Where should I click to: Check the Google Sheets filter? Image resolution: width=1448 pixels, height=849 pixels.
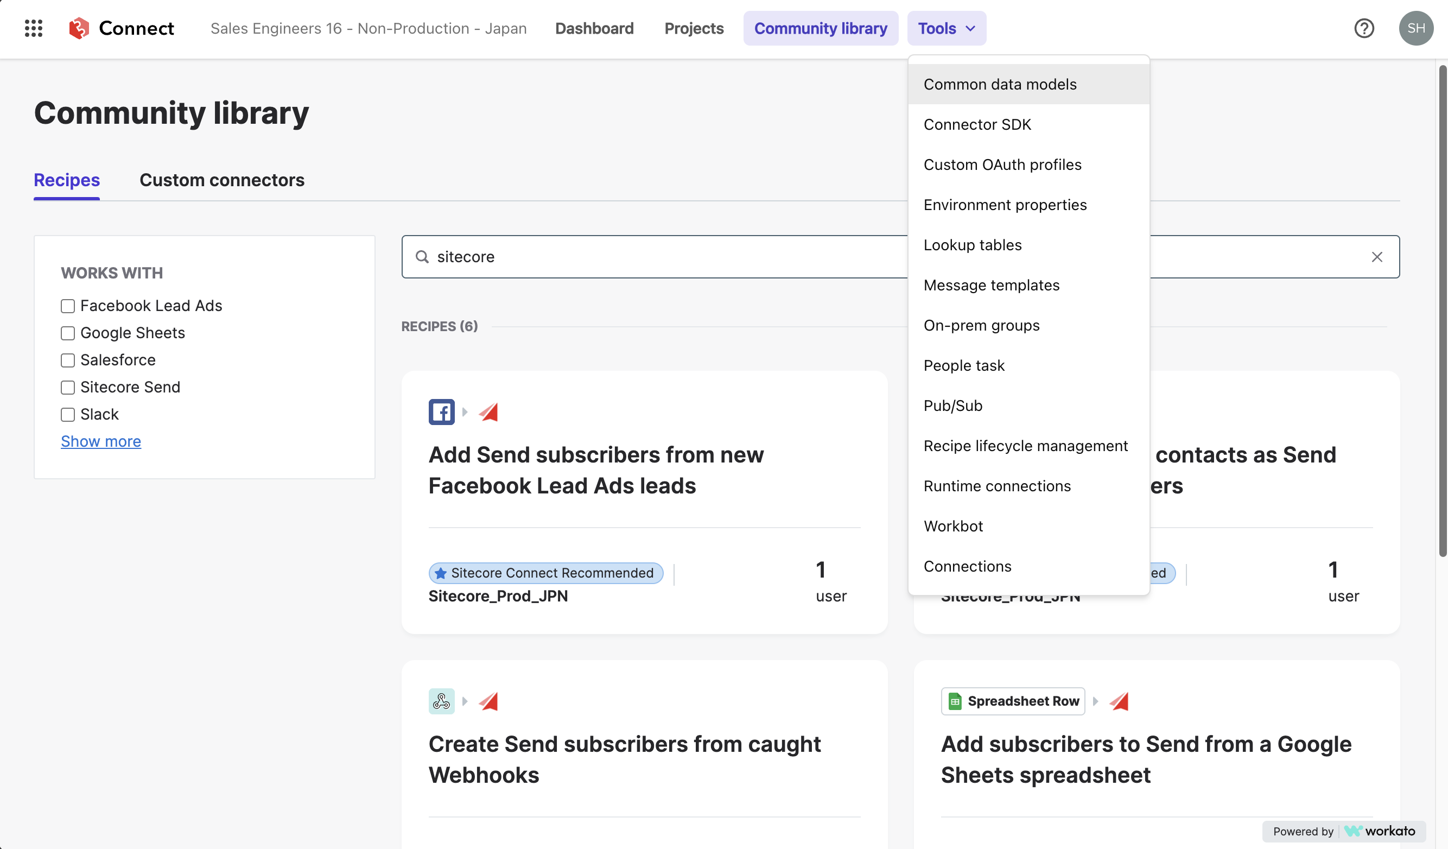click(68, 333)
